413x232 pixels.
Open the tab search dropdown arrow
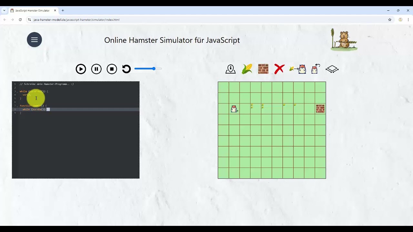[4, 11]
